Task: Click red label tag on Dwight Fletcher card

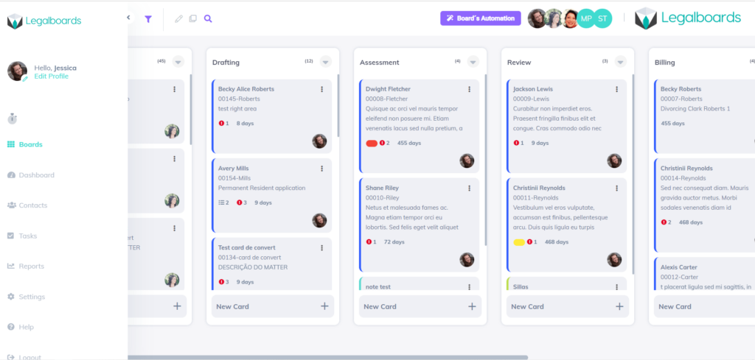Action: click(372, 143)
